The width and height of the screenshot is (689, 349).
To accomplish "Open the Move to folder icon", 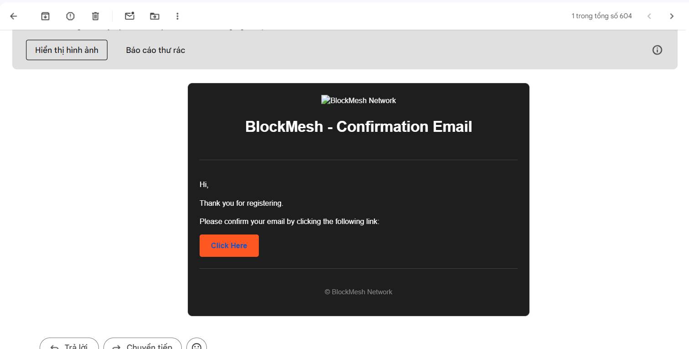I will point(155,16).
